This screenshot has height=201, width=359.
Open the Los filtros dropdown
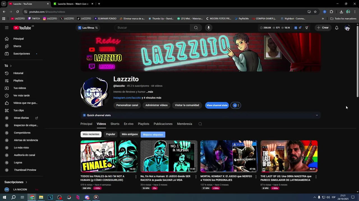click(88, 28)
